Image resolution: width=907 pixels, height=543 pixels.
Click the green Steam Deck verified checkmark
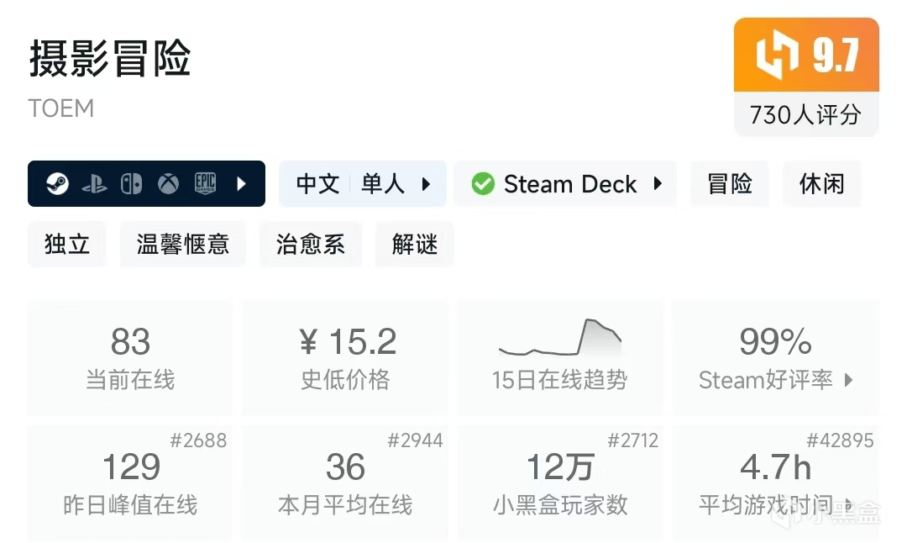[483, 184]
